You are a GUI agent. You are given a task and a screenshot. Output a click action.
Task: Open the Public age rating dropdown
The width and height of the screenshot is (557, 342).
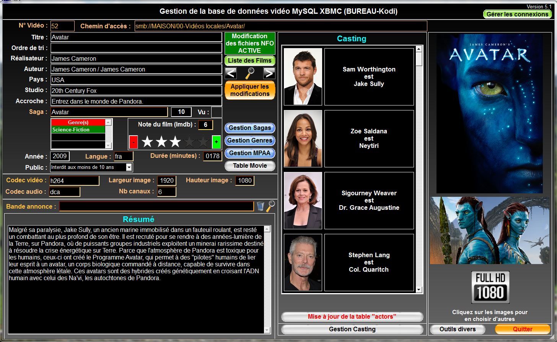tap(129, 167)
